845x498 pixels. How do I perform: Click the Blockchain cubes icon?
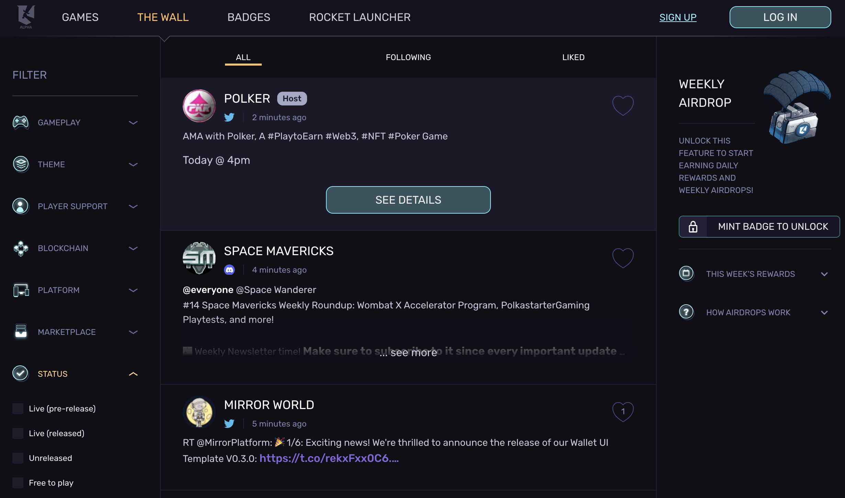[21, 248]
